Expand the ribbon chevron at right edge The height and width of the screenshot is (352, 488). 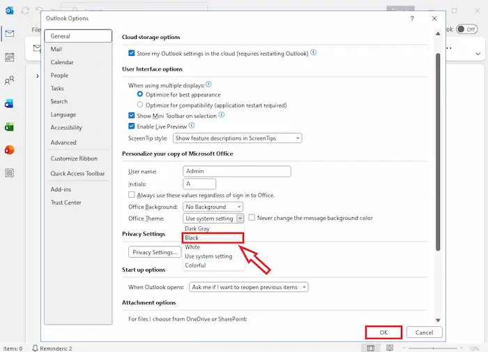(478, 54)
